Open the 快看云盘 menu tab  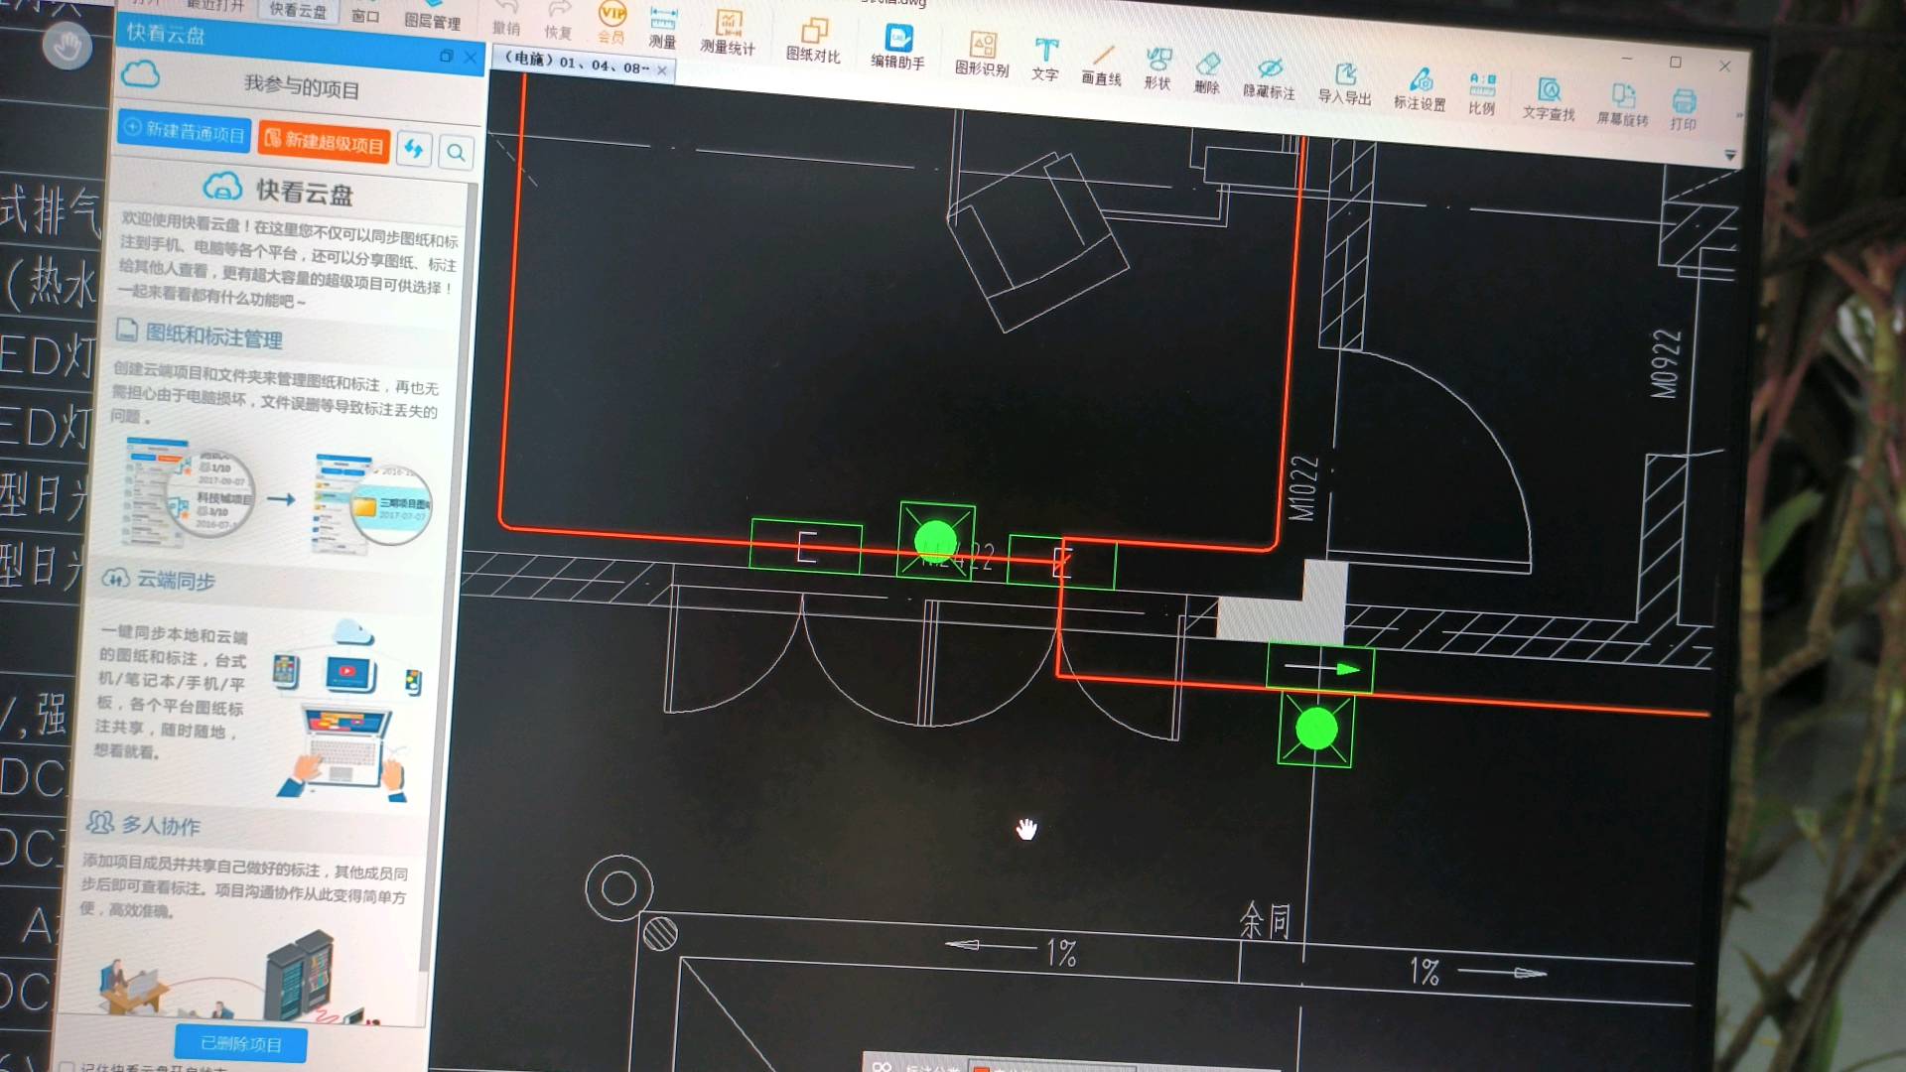coord(298,10)
